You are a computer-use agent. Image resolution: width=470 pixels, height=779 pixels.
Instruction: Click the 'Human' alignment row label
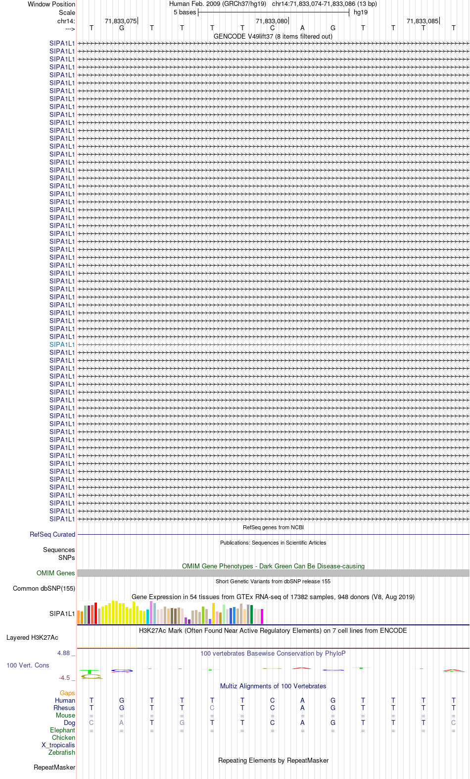pyautogui.click(x=65, y=701)
